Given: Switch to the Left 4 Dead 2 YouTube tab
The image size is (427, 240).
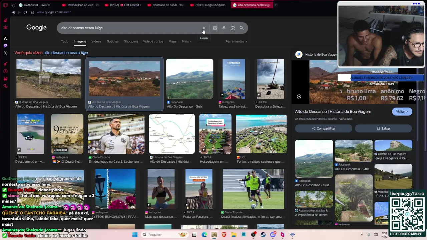Looking at the screenshot, I should 123,5.
